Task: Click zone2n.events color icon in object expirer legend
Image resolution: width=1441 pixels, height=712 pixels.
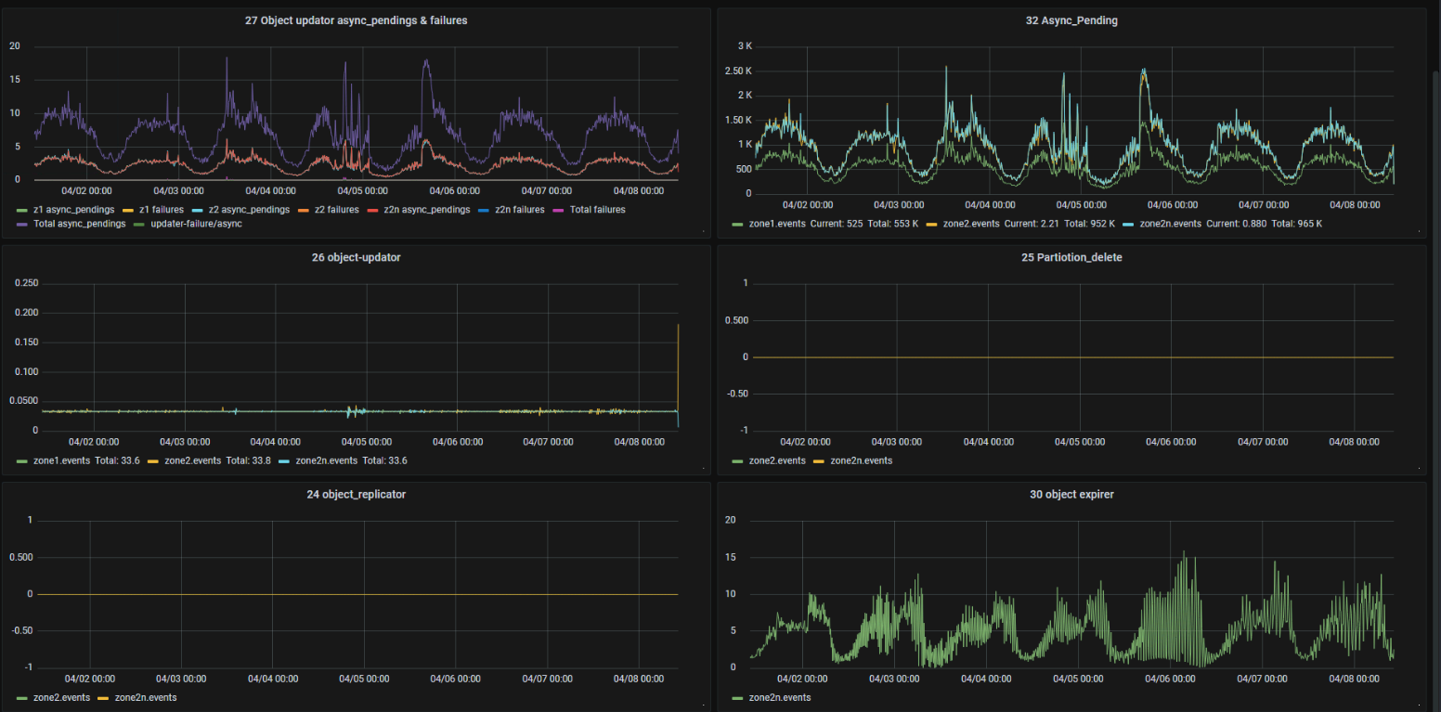Action: click(x=737, y=697)
